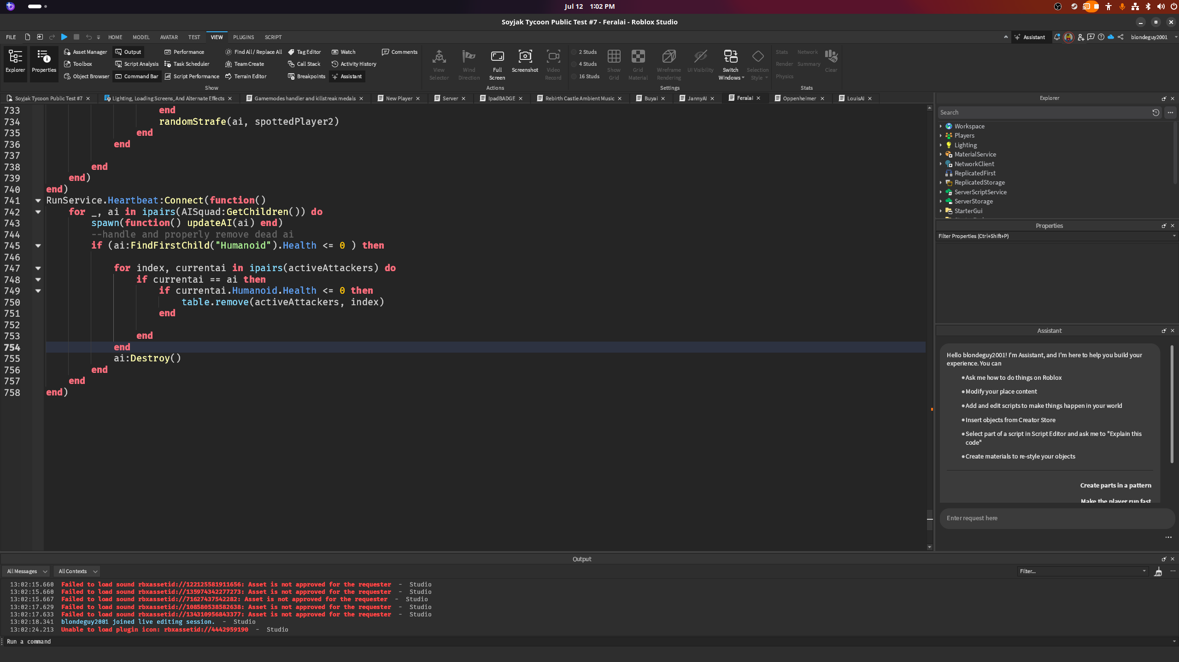
Task: Toggle Show Grid
Action: pyautogui.click(x=614, y=64)
